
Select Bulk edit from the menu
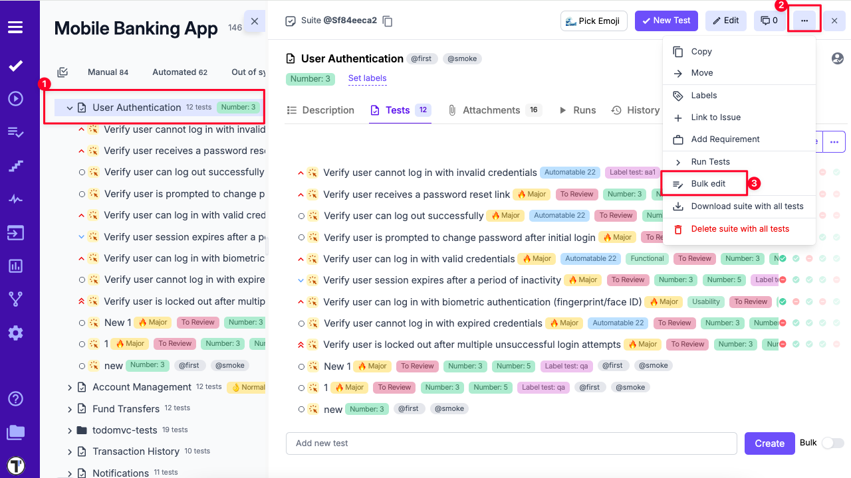708,184
